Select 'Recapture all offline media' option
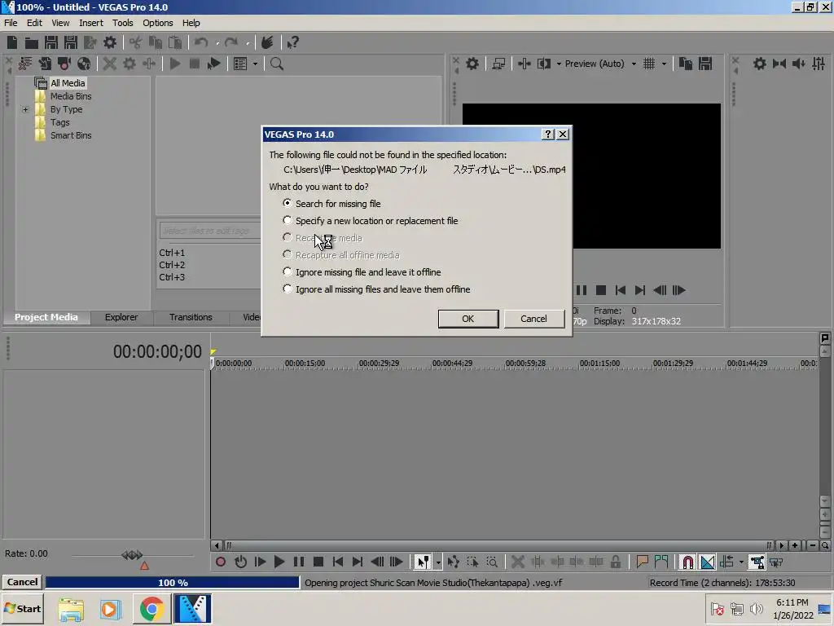Image resolution: width=834 pixels, height=626 pixels. (x=341, y=255)
